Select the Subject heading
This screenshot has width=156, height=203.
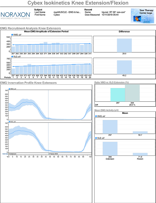click(38, 10)
